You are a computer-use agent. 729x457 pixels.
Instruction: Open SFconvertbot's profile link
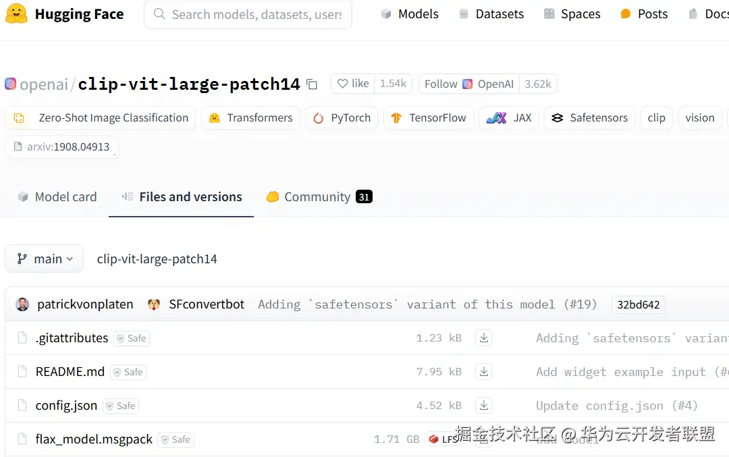(207, 304)
